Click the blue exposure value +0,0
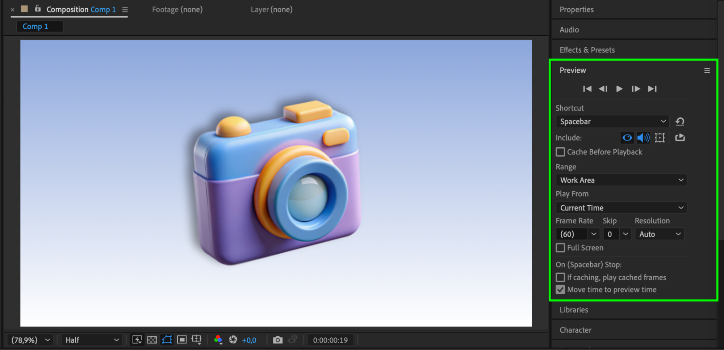The height and width of the screenshot is (350, 724). (249, 340)
